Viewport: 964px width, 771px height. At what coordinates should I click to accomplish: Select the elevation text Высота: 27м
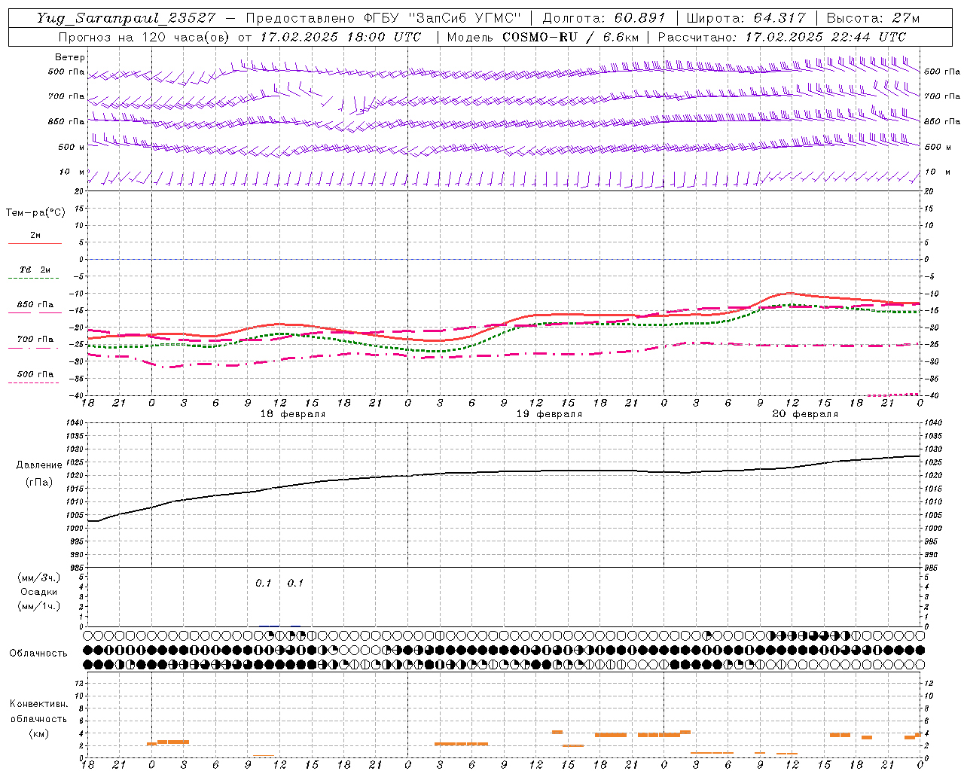coord(873,18)
